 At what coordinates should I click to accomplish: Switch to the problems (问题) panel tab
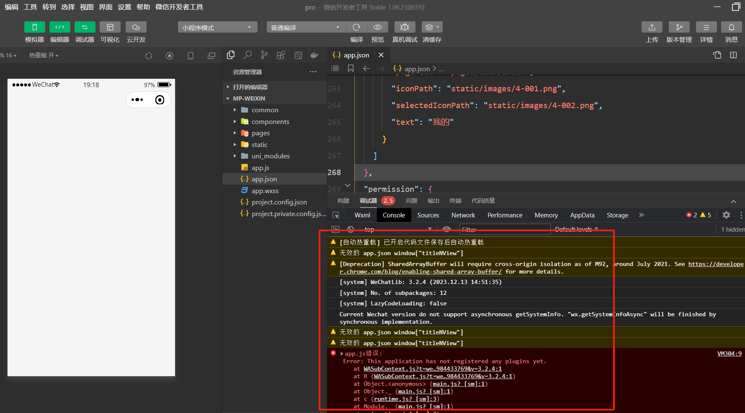coord(412,201)
